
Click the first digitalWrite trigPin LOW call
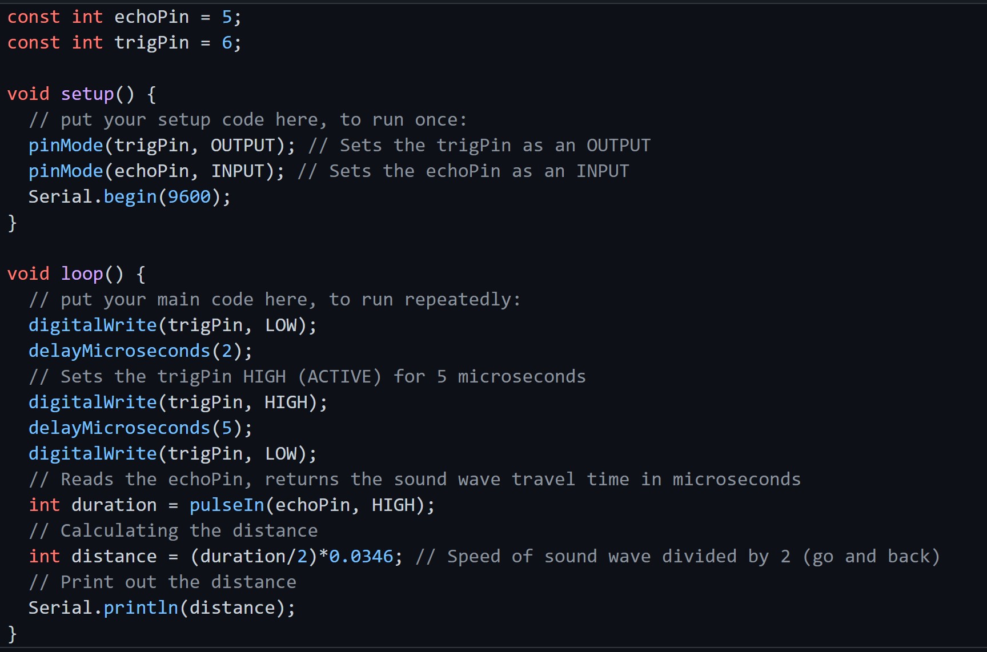tap(172, 325)
